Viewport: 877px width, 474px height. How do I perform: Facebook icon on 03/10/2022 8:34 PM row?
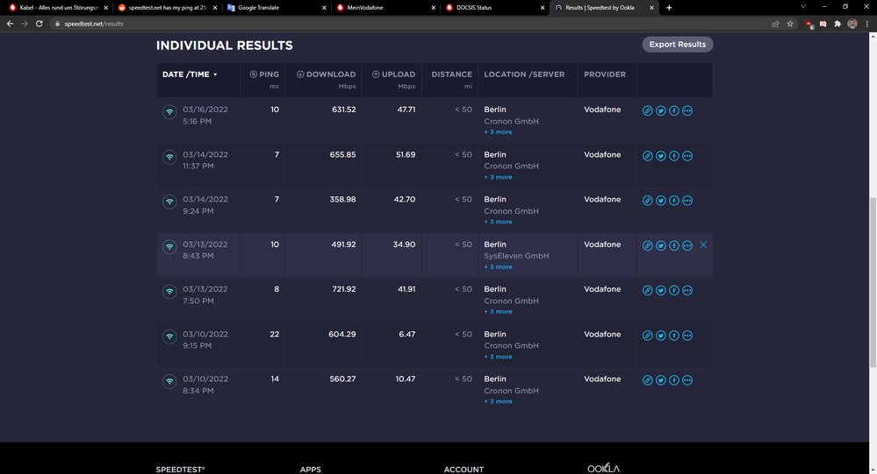[x=674, y=380]
